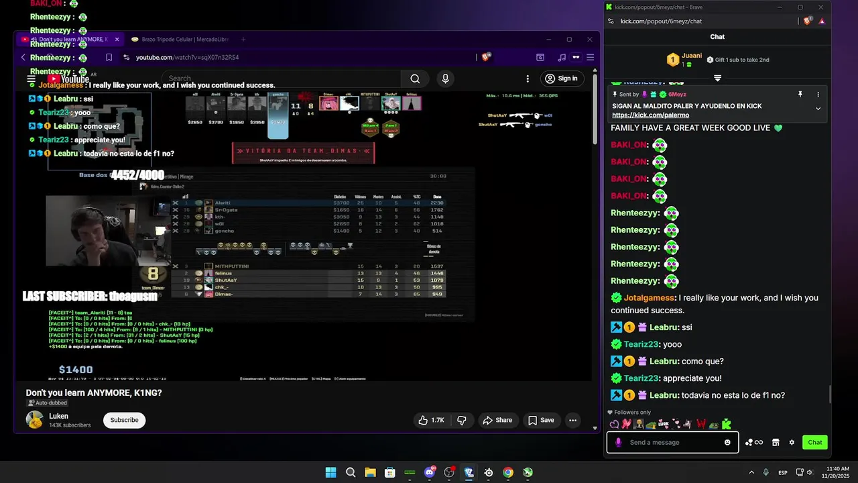This screenshot has width=858, height=483.
Task: Open Brave Shields icon in YouTube window
Action: [487, 57]
